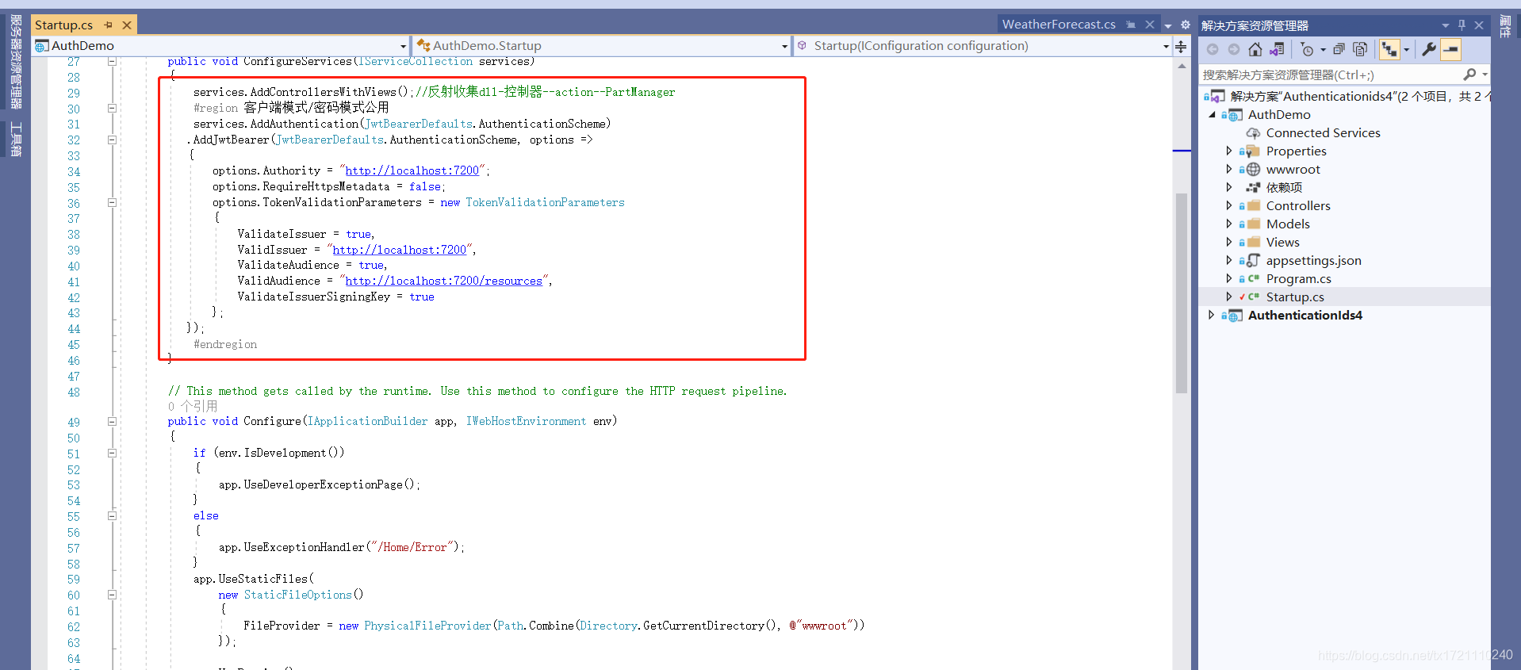
Task: Collapse the TokenValidationParameters block at line 36
Action: click(x=112, y=202)
